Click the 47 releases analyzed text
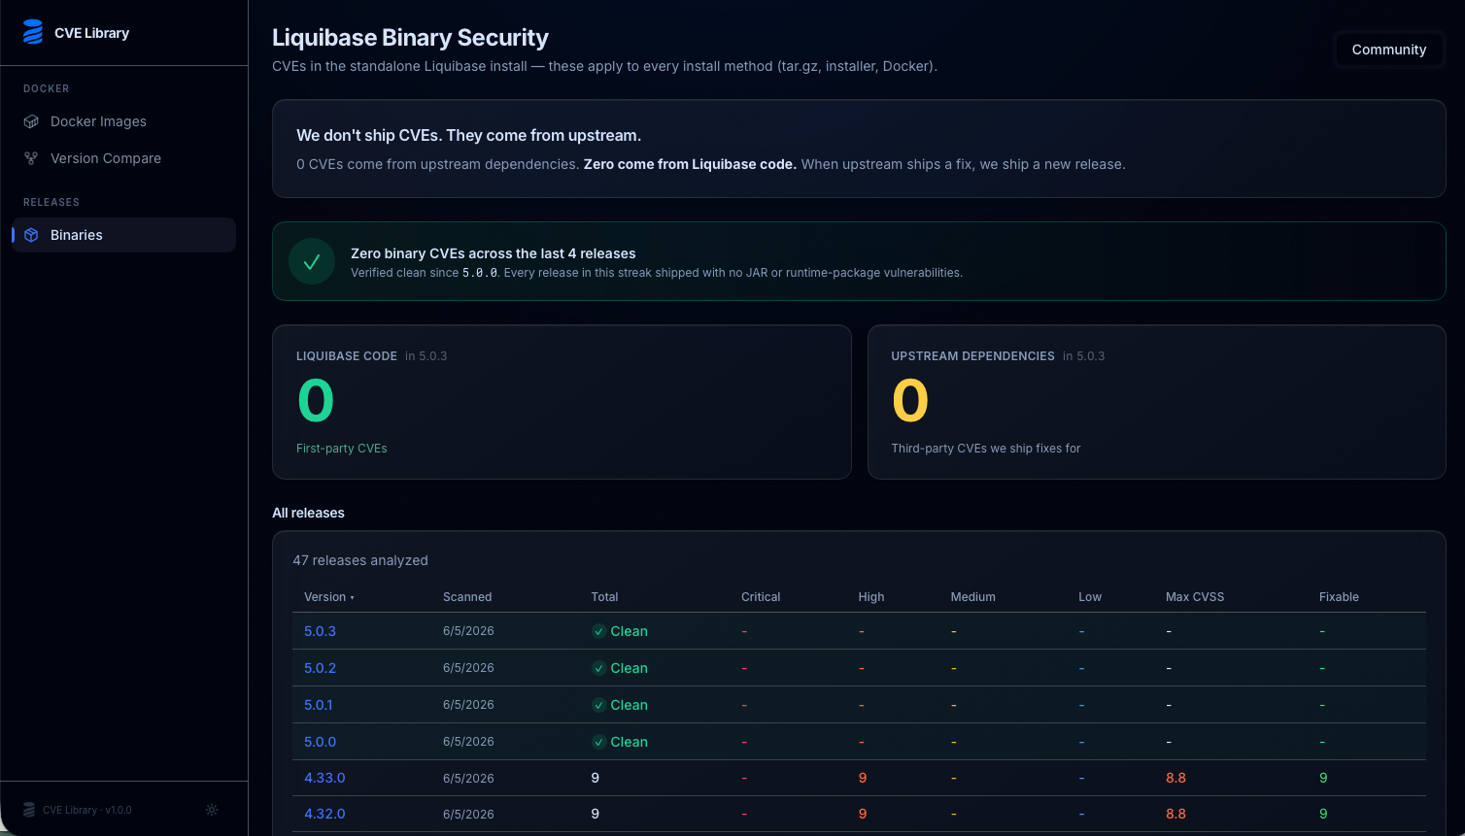The height and width of the screenshot is (836, 1465). pyautogui.click(x=360, y=560)
